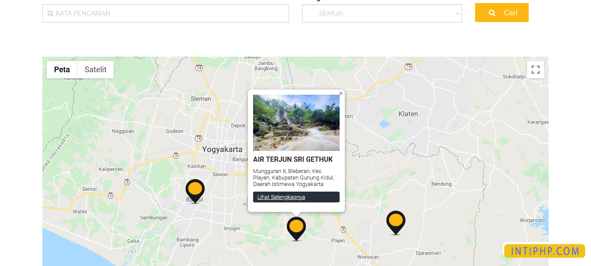Click the search icon on the Cari button
This screenshot has width=591, height=266.
492,13
